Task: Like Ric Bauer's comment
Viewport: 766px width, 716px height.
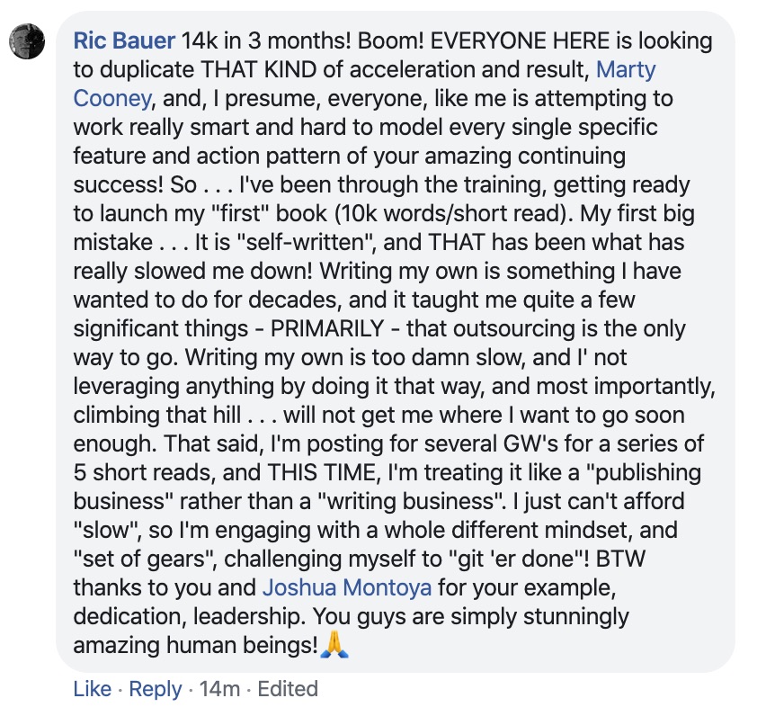Action: 93,689
